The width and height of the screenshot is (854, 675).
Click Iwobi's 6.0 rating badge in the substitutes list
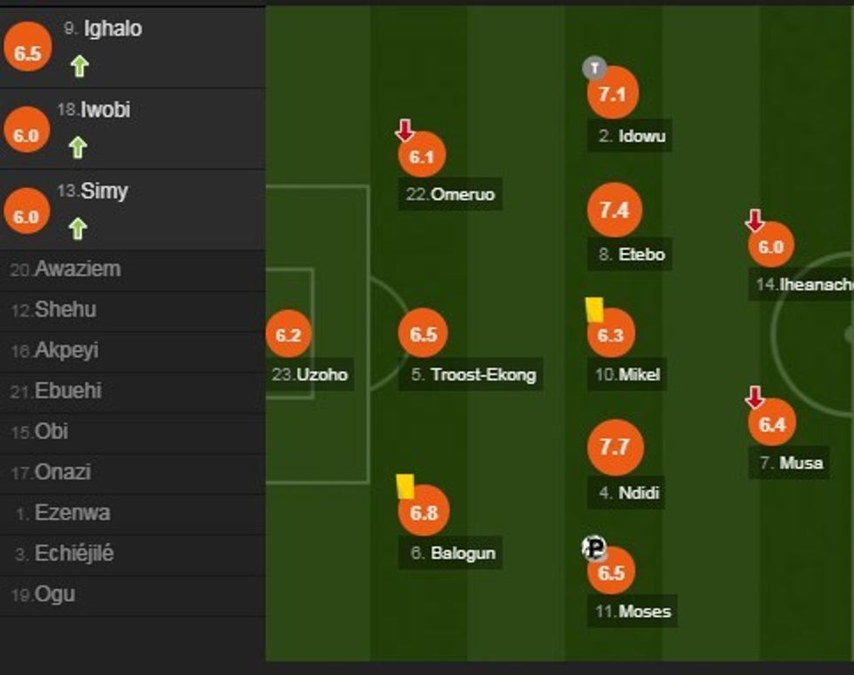26,136
